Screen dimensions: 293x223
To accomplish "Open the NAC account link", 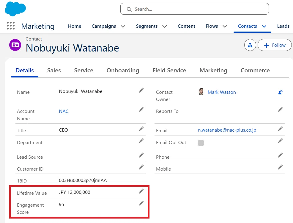I will tap(64, 111).
